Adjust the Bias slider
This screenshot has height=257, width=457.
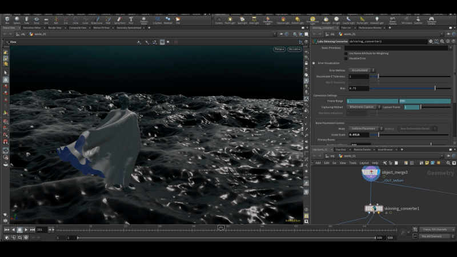coord(435,88)
